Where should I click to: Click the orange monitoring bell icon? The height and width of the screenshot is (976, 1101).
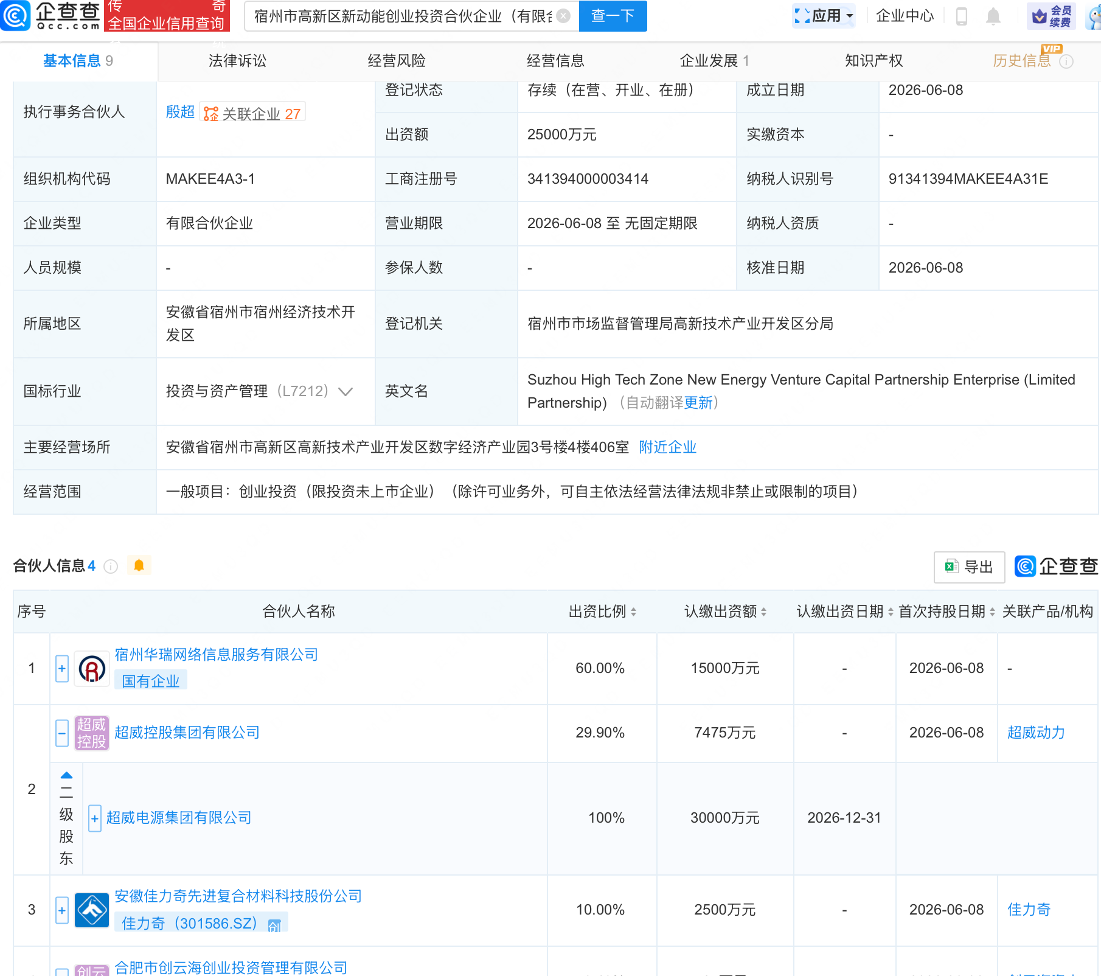(139, 565)
